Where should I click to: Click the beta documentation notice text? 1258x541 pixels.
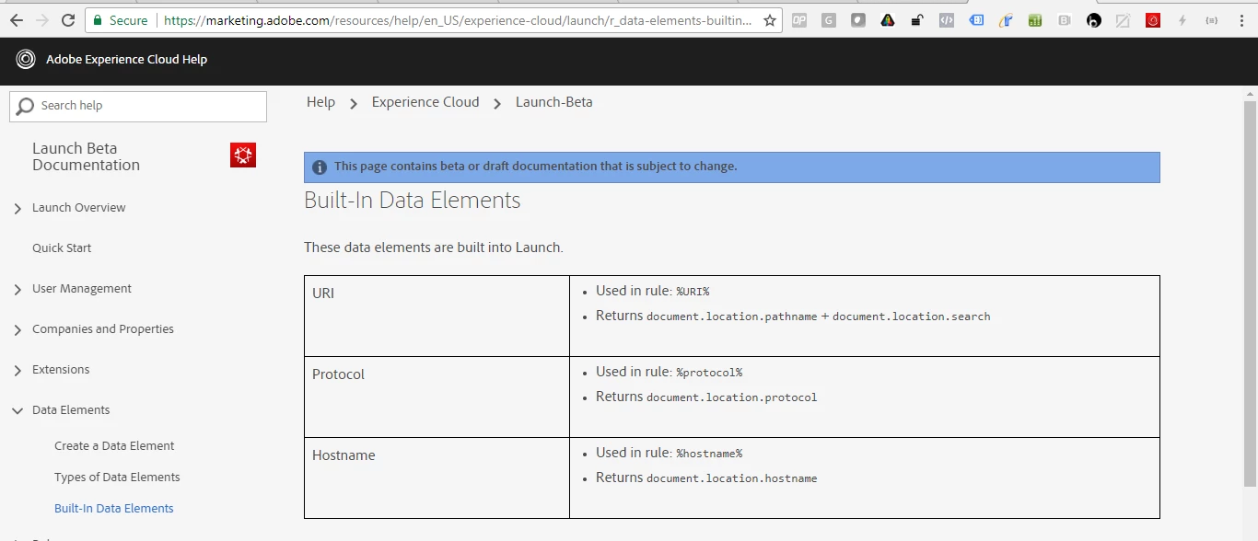pos(535,167)
